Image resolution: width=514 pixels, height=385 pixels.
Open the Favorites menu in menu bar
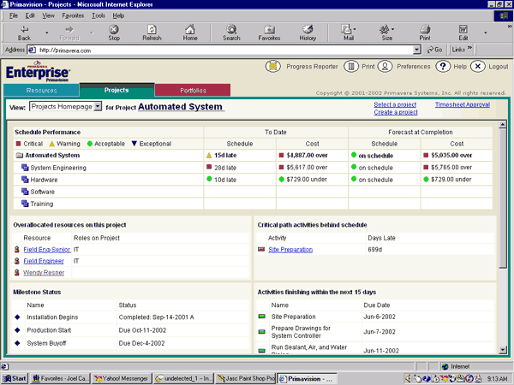click(x=73, y=15)
